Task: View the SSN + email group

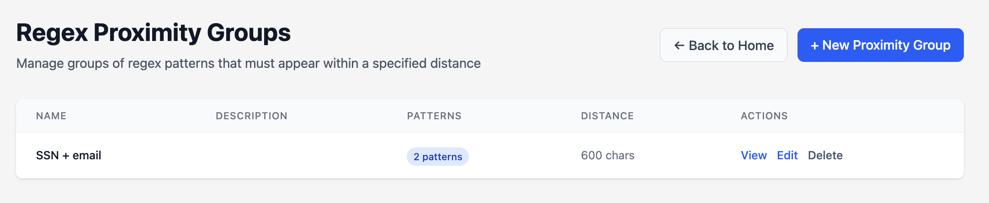Action: (754, 156)
